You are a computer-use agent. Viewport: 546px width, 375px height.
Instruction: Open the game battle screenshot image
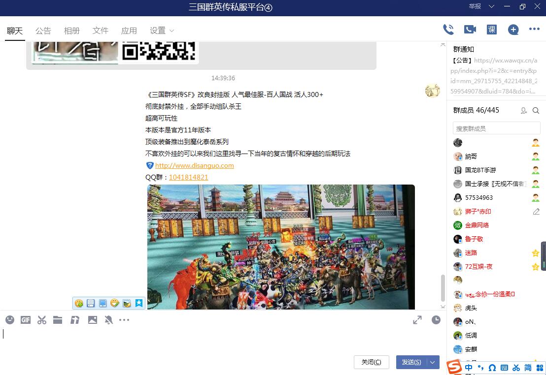pyautogui.click(x=281, y=247)
